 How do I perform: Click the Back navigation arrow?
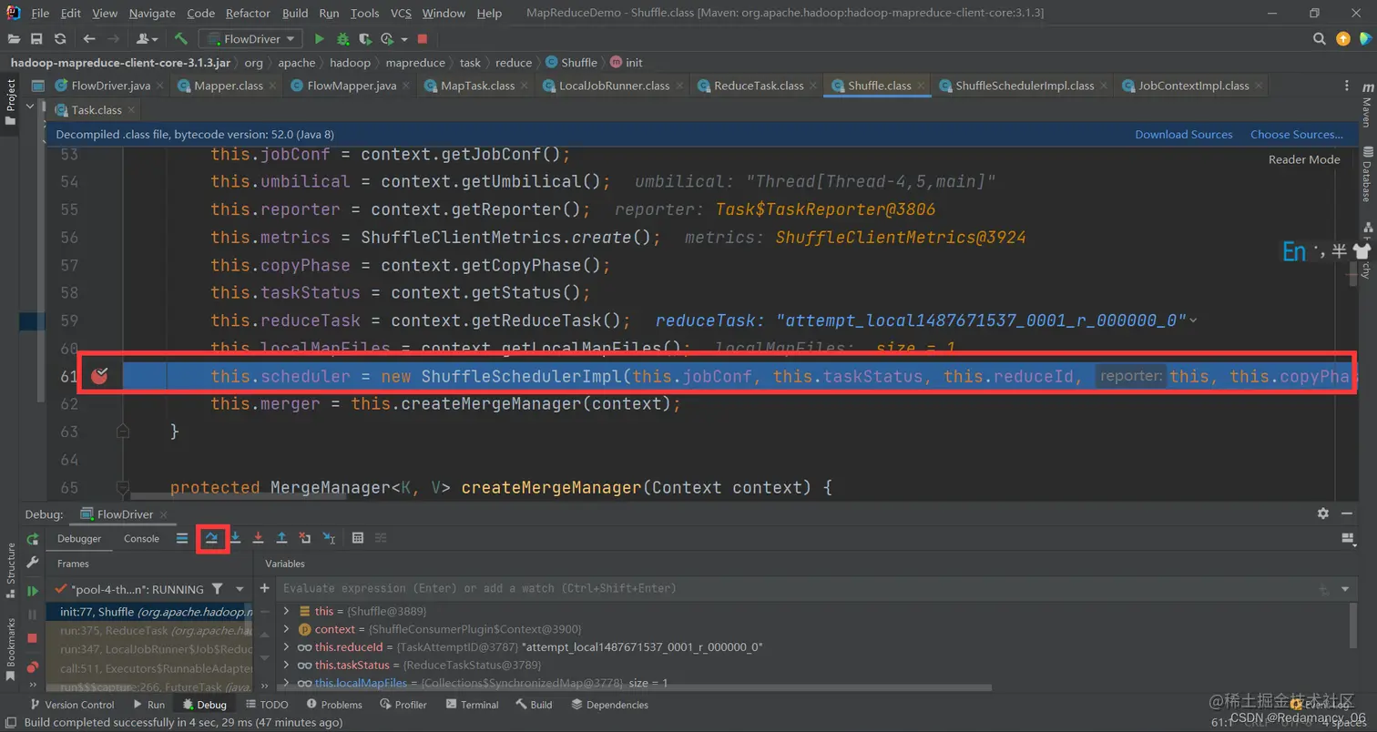click(x=89, y=38)
